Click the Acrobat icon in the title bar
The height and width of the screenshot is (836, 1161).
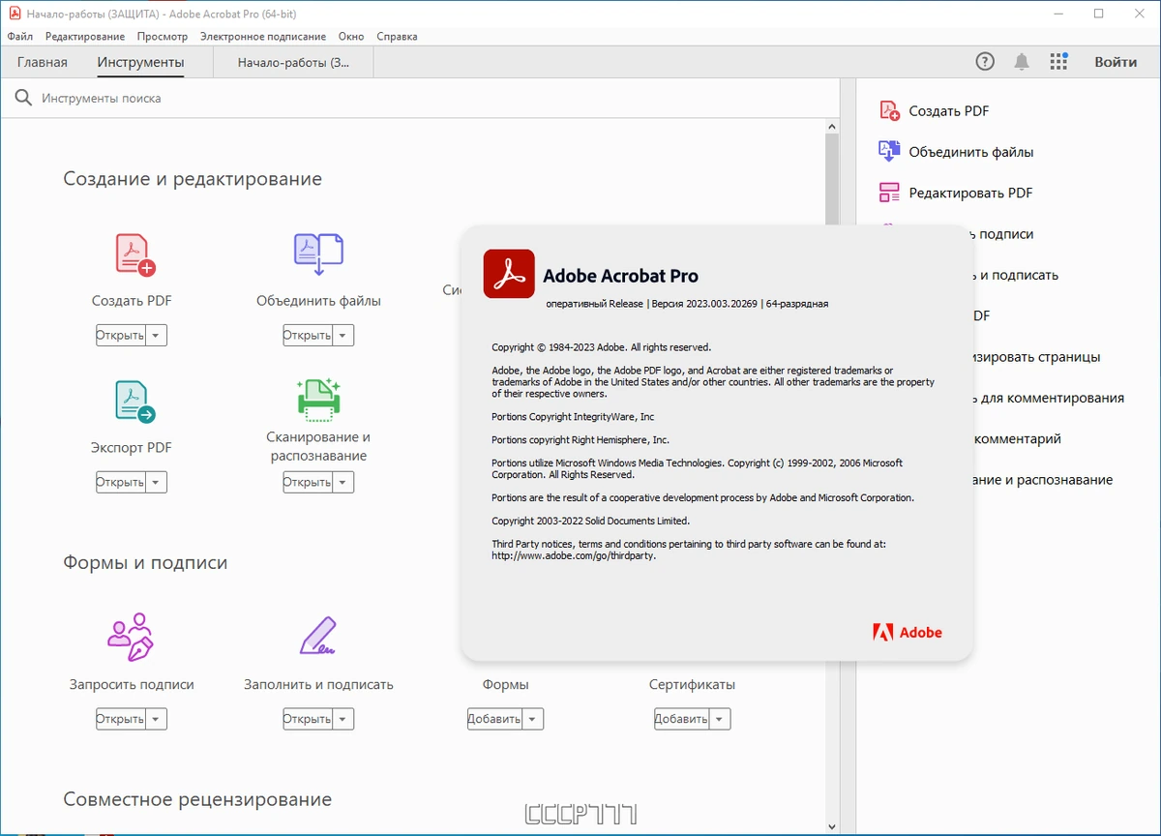[x=15, y=14]
